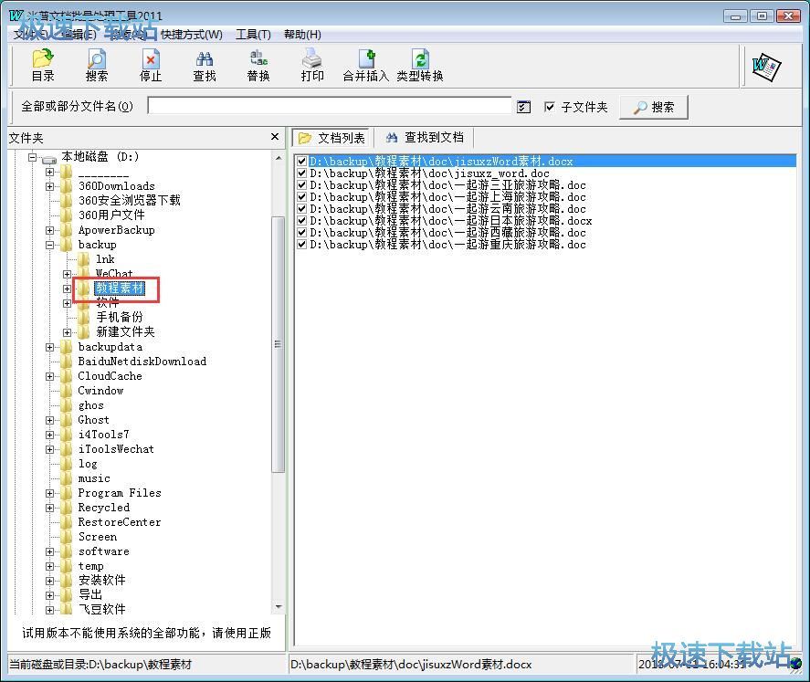Use the 合并插入 merge insert tool

[365, 64]
